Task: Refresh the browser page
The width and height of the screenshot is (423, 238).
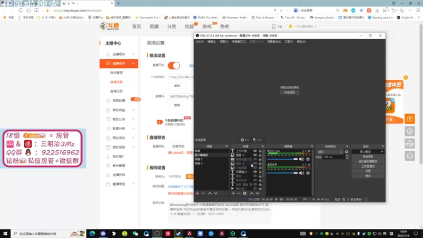Action: pyautogui.click(x=21, y=10)
